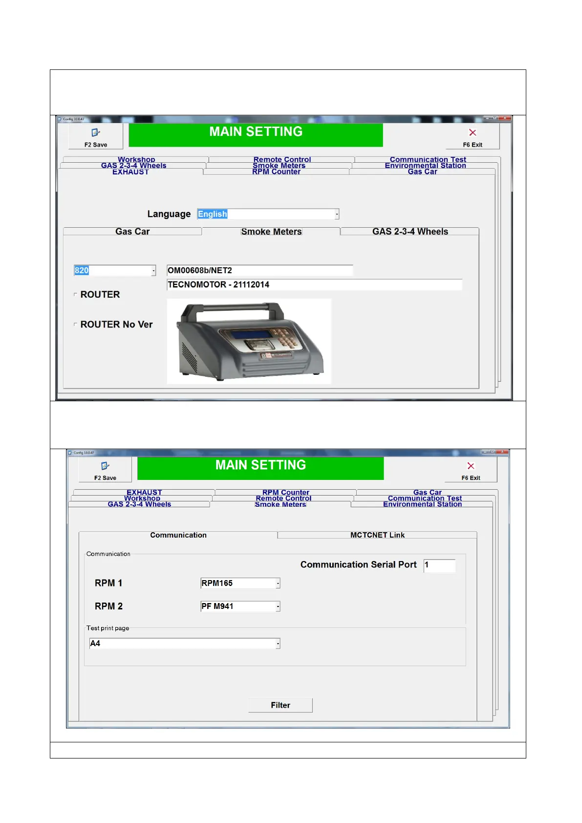Screen dimensions: 582x823
Task: Select the EXHAUST tab in lower window
Action: pos(144,492)
